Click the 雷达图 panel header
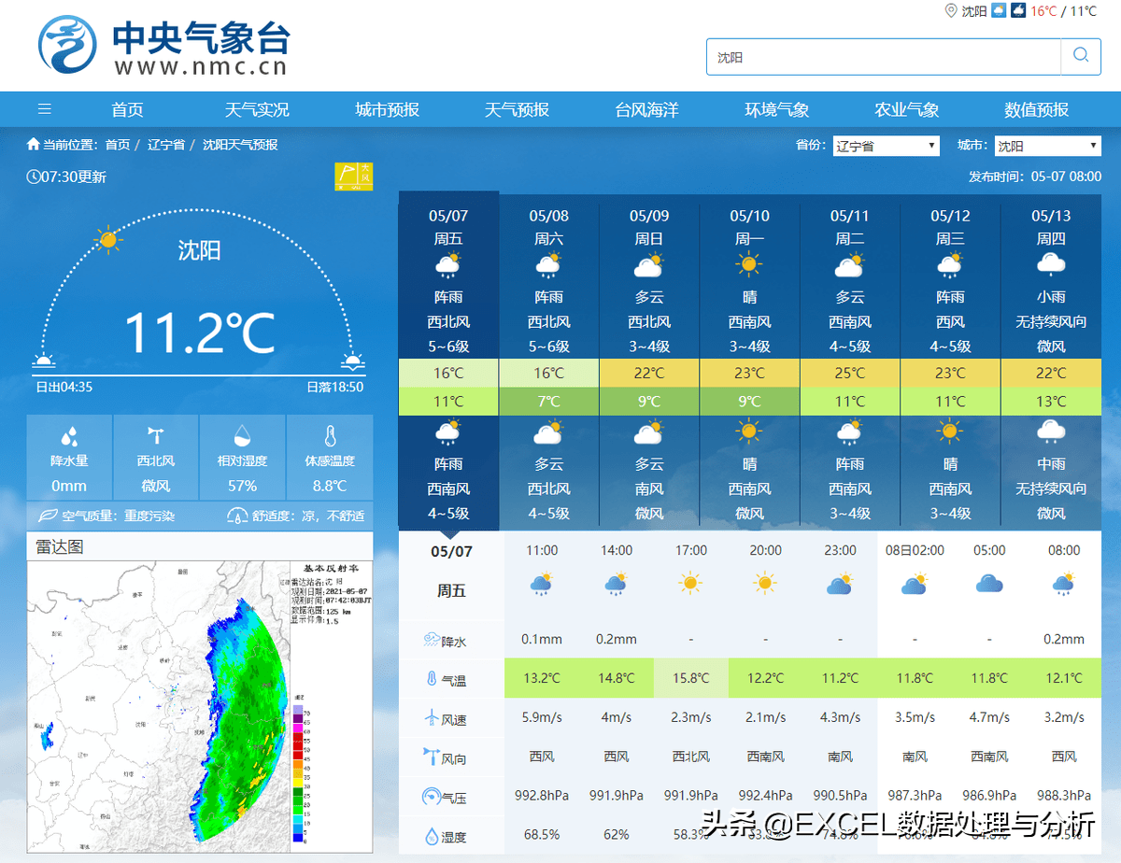The height and width of the screenshot is (863, 1121). click(x=200, y=546)
